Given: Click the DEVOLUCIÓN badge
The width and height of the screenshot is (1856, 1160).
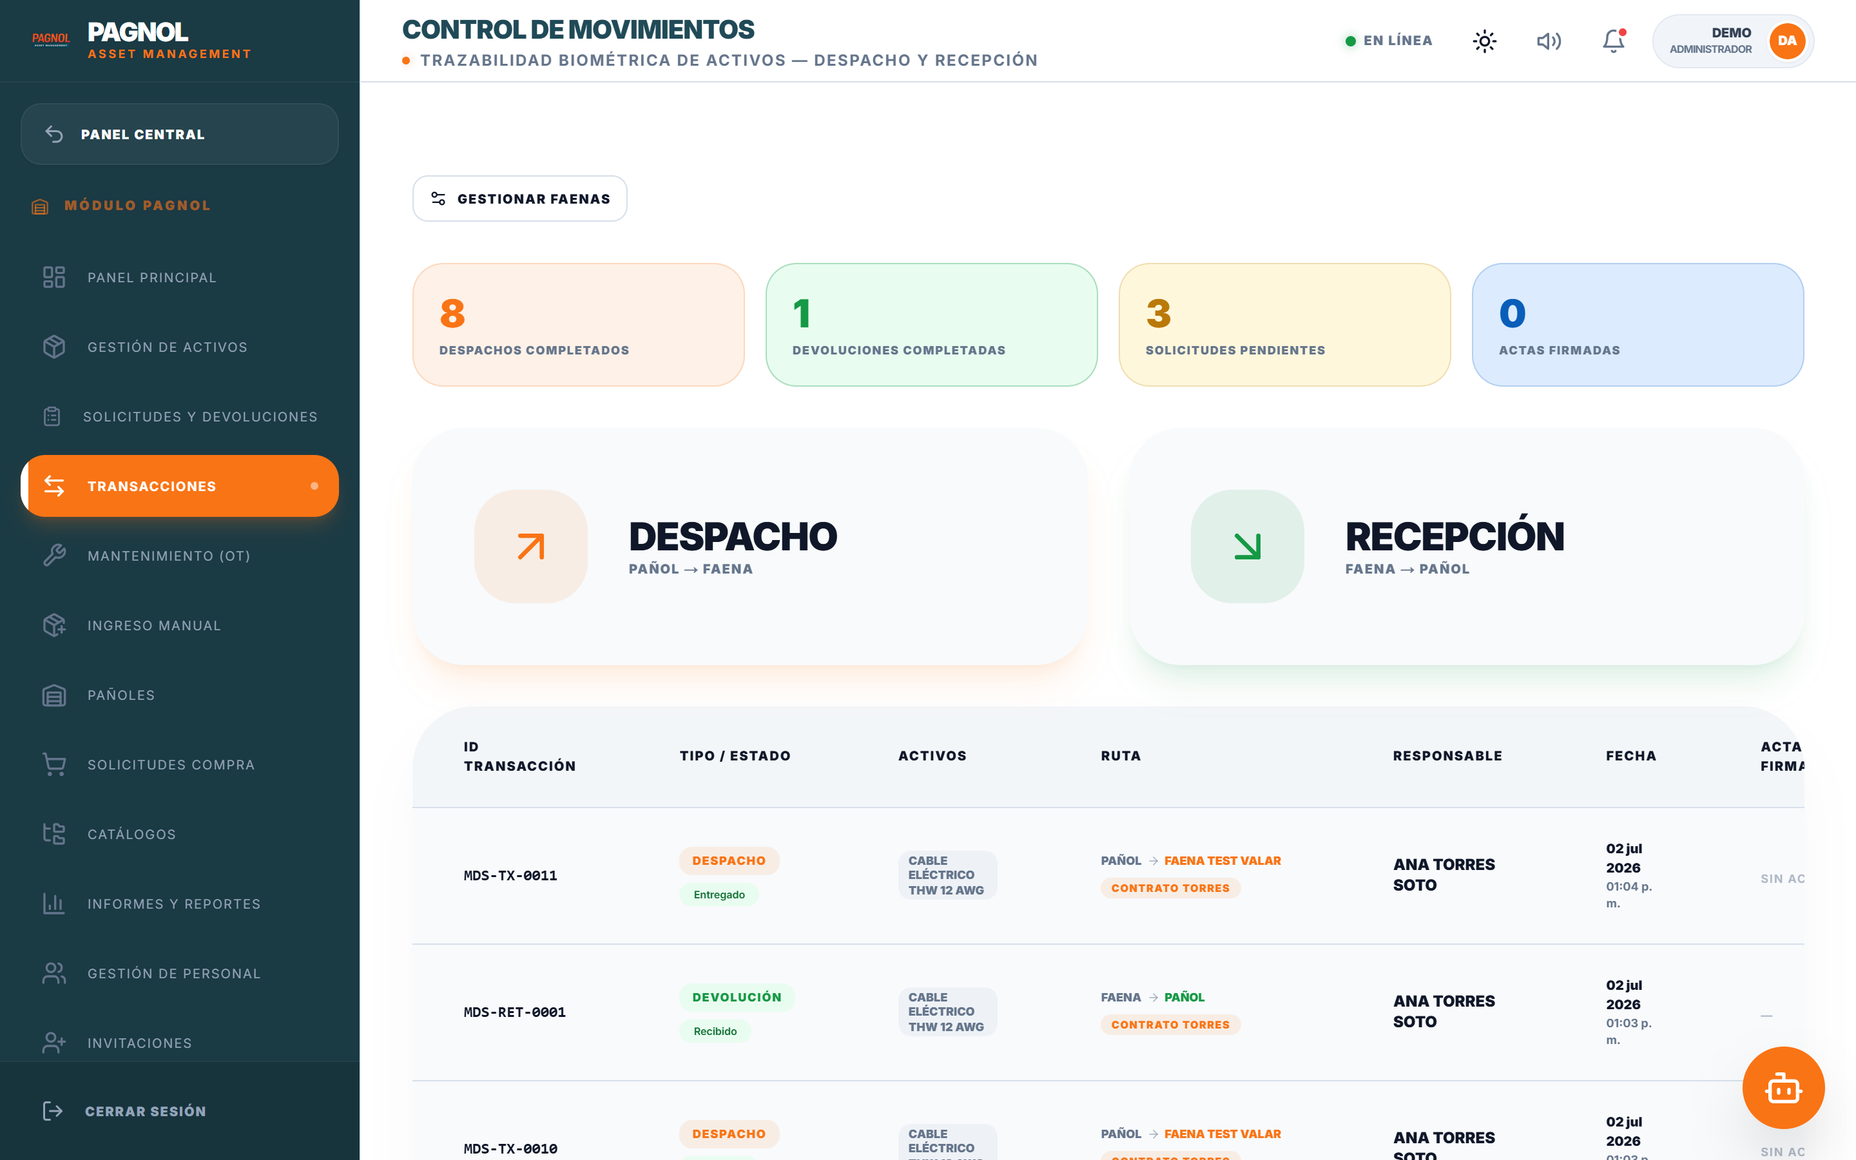Looking at the screenshot, I should pyautogui.click(x=736, y=998).
